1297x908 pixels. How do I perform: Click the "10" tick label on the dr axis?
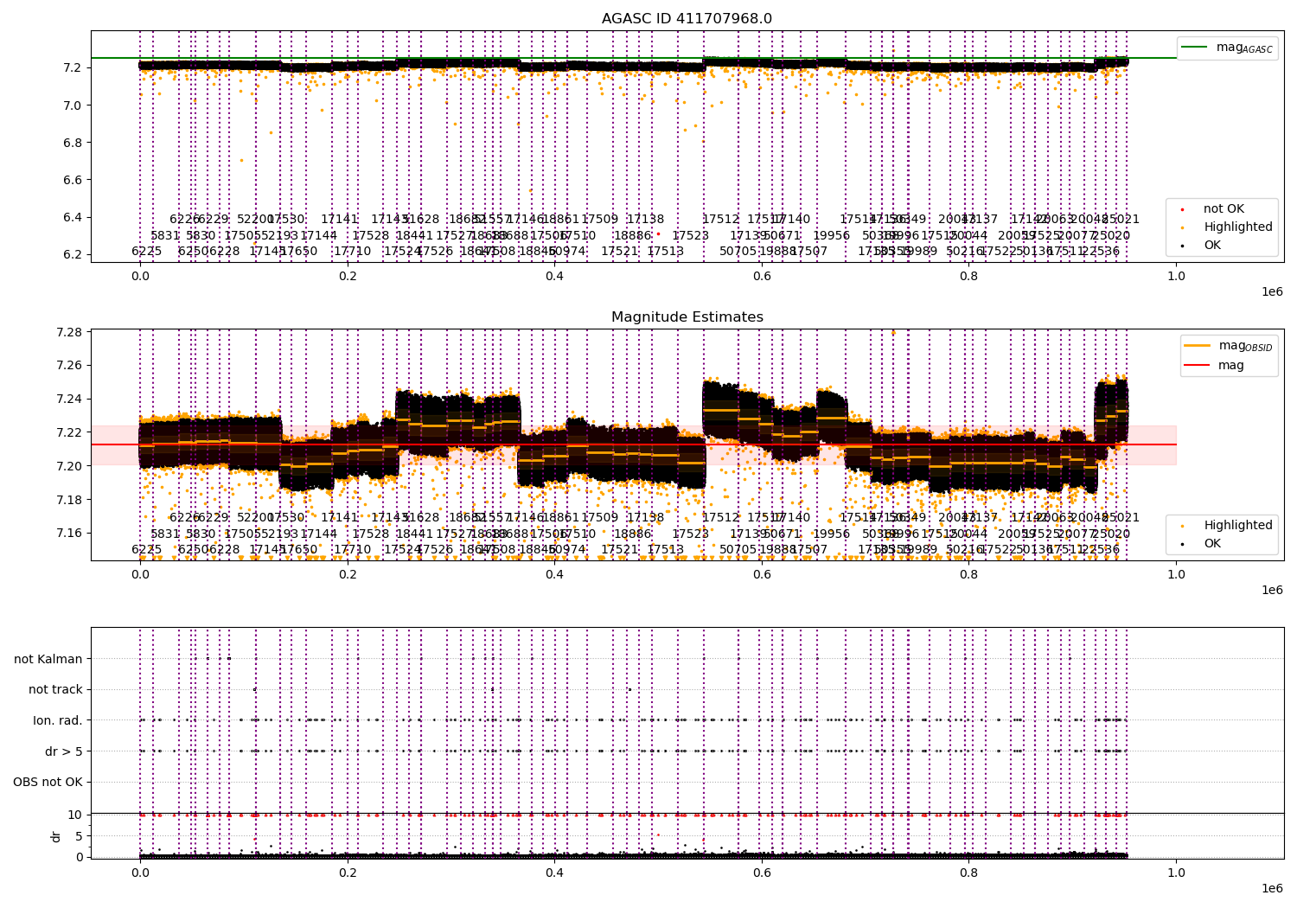74,815
